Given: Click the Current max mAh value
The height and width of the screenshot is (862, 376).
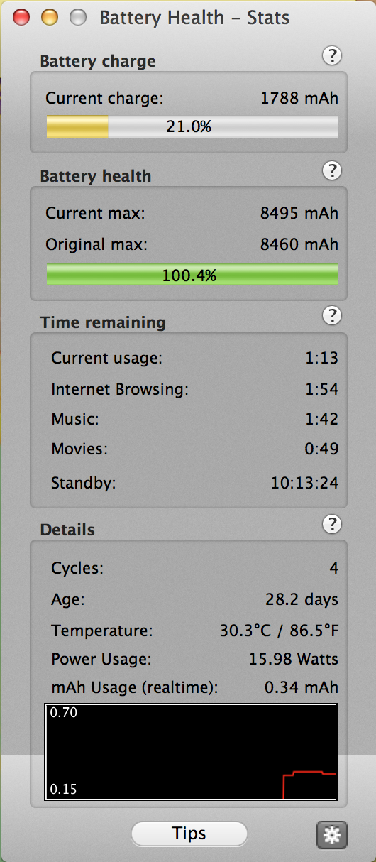Looking at the screenshot, I should pyautogui.click(x=299, y=213).
